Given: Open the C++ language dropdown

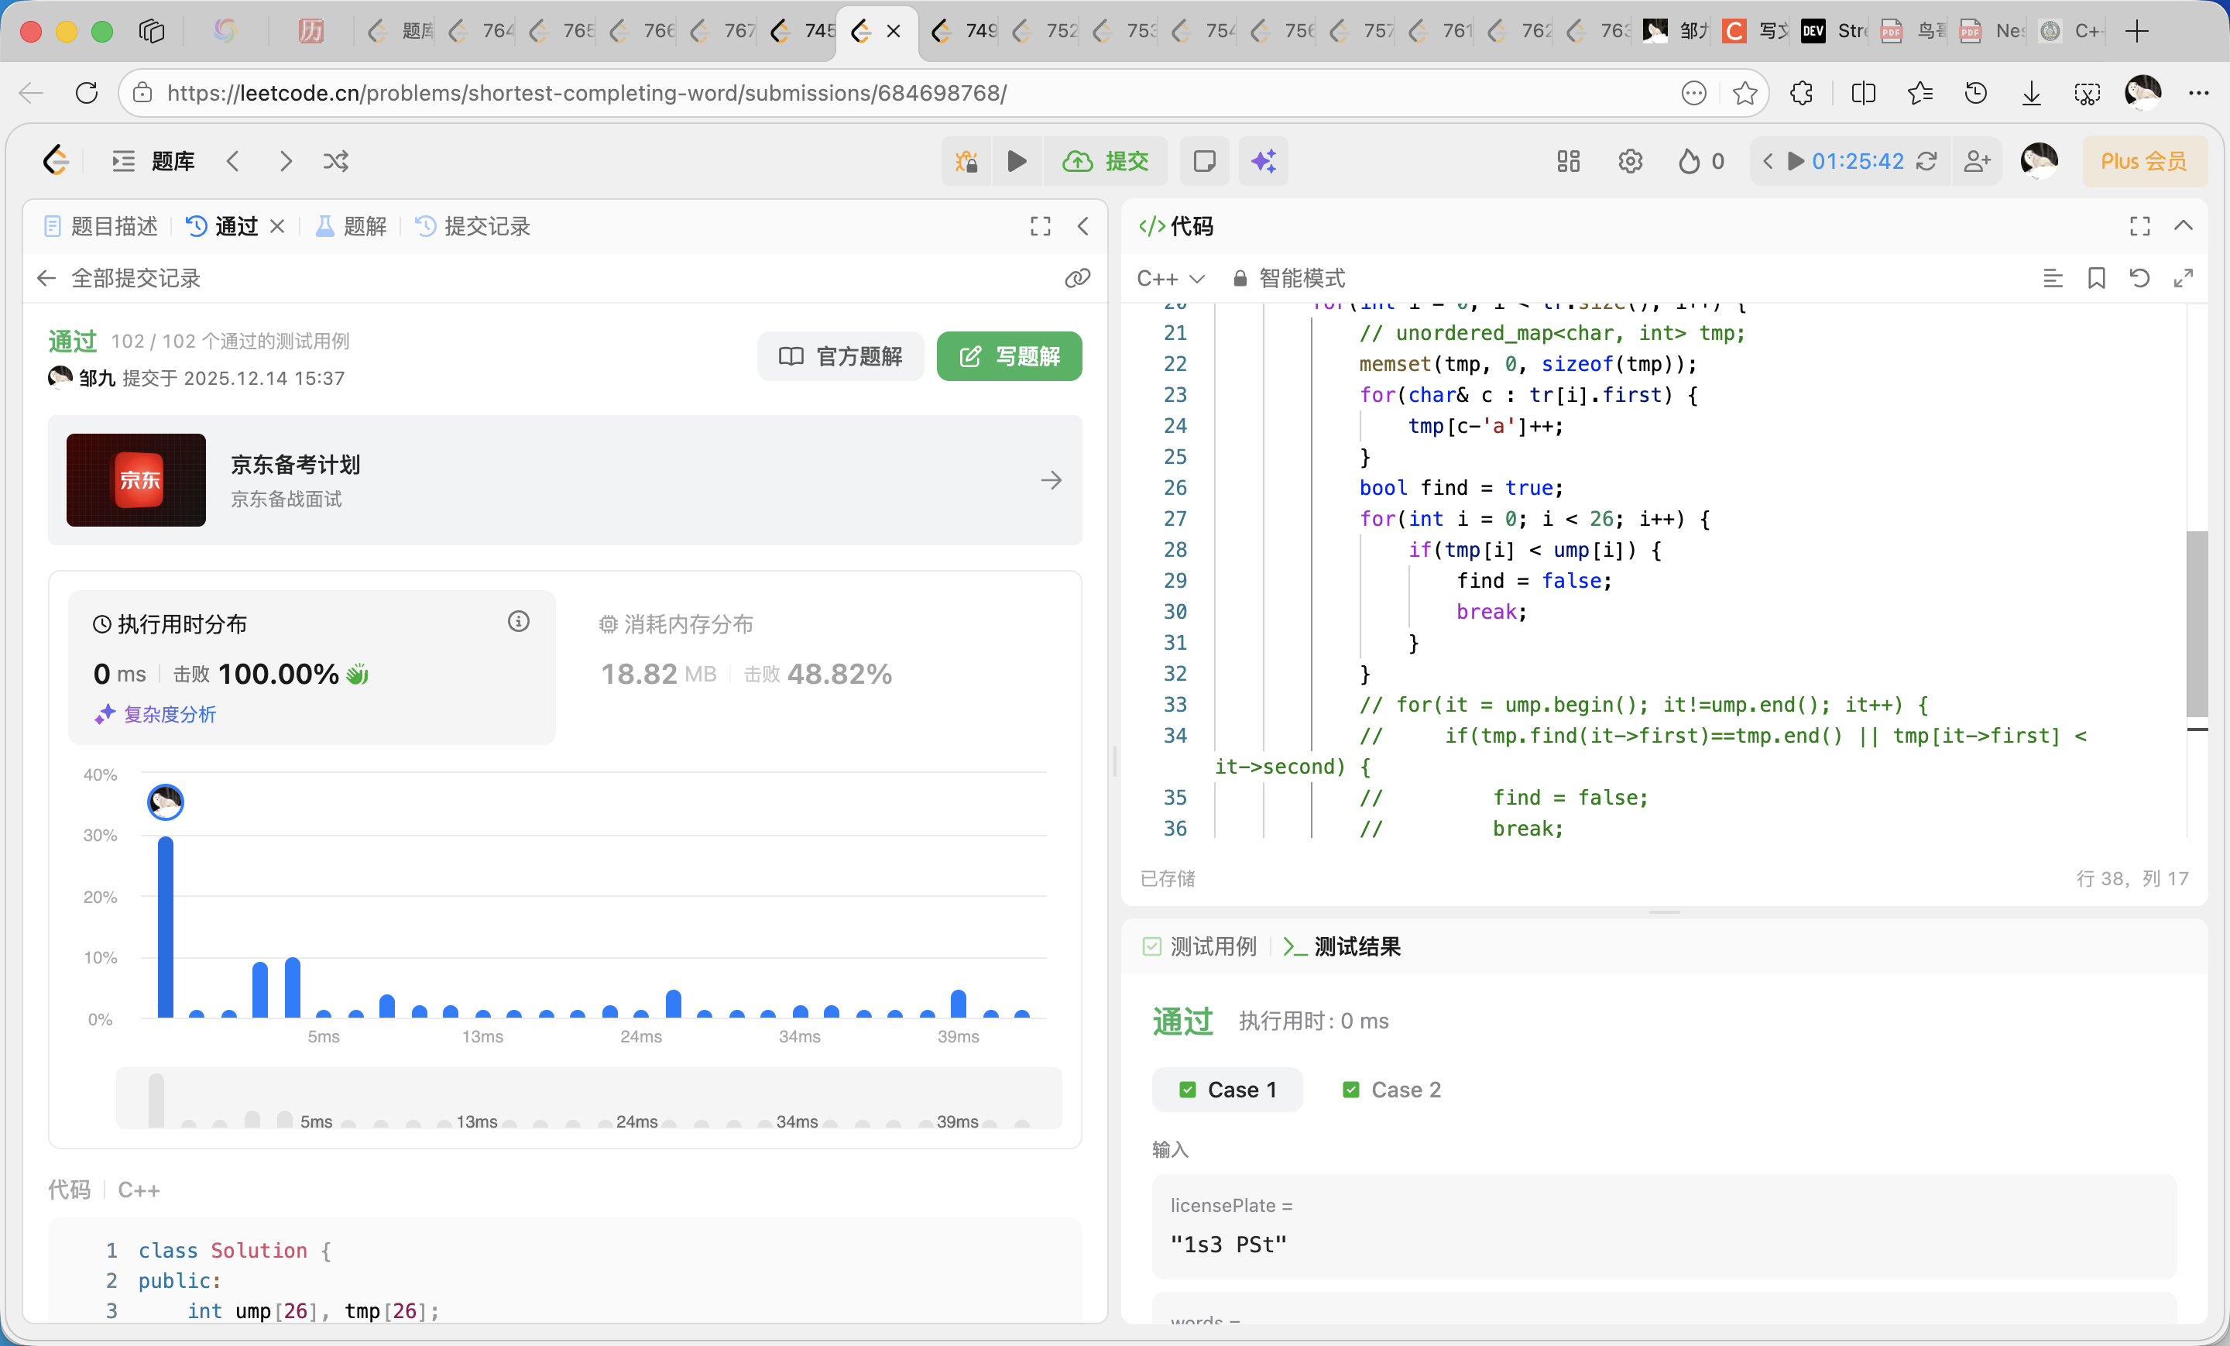Looking at the screenshot, I should pos(1170,278).
